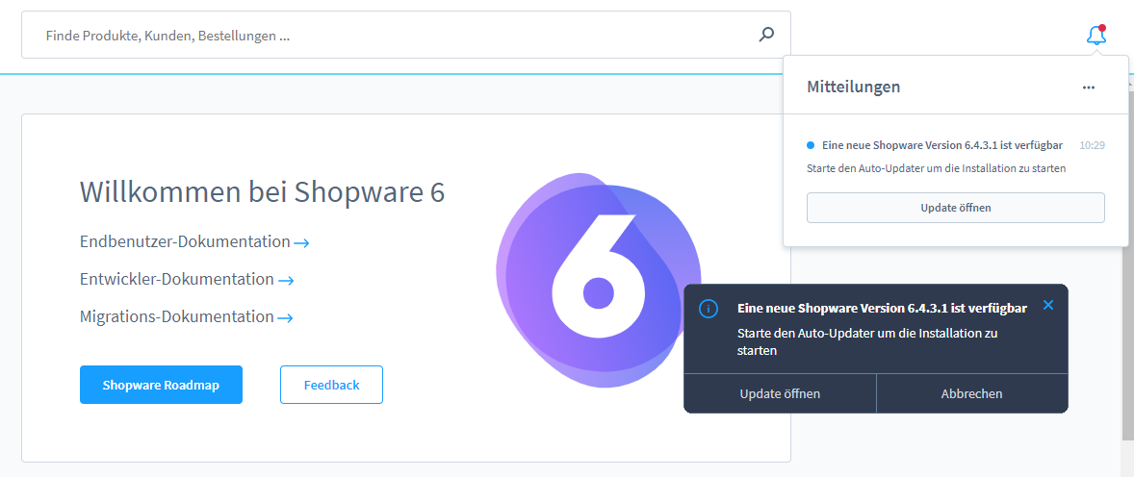1134x477 pixels.
Task: Click the blue unread dot in Mitteilungen
Action: 811,145
